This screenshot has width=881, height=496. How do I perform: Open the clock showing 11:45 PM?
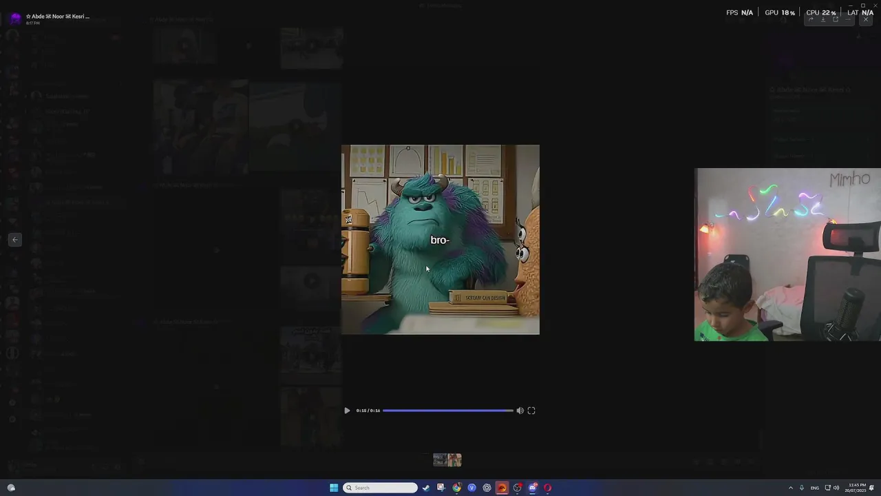click(857, 488)
